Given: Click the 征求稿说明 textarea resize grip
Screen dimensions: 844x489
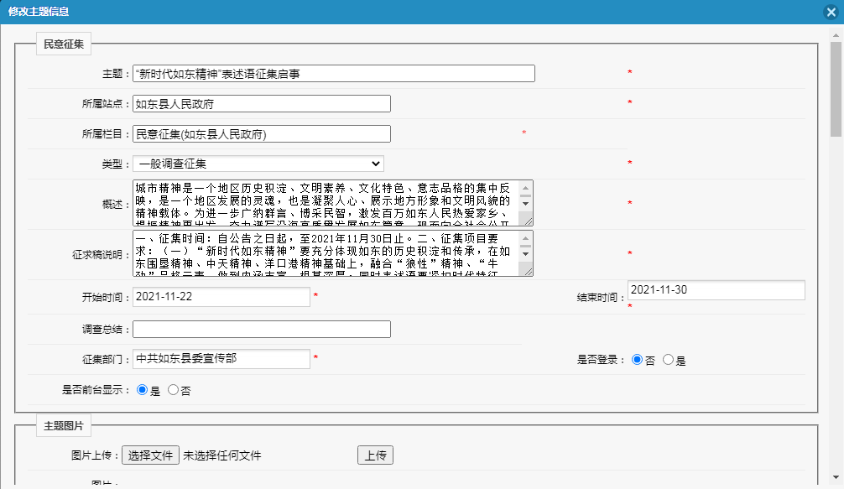Looking at the screenshot, I should coord(529,272).
